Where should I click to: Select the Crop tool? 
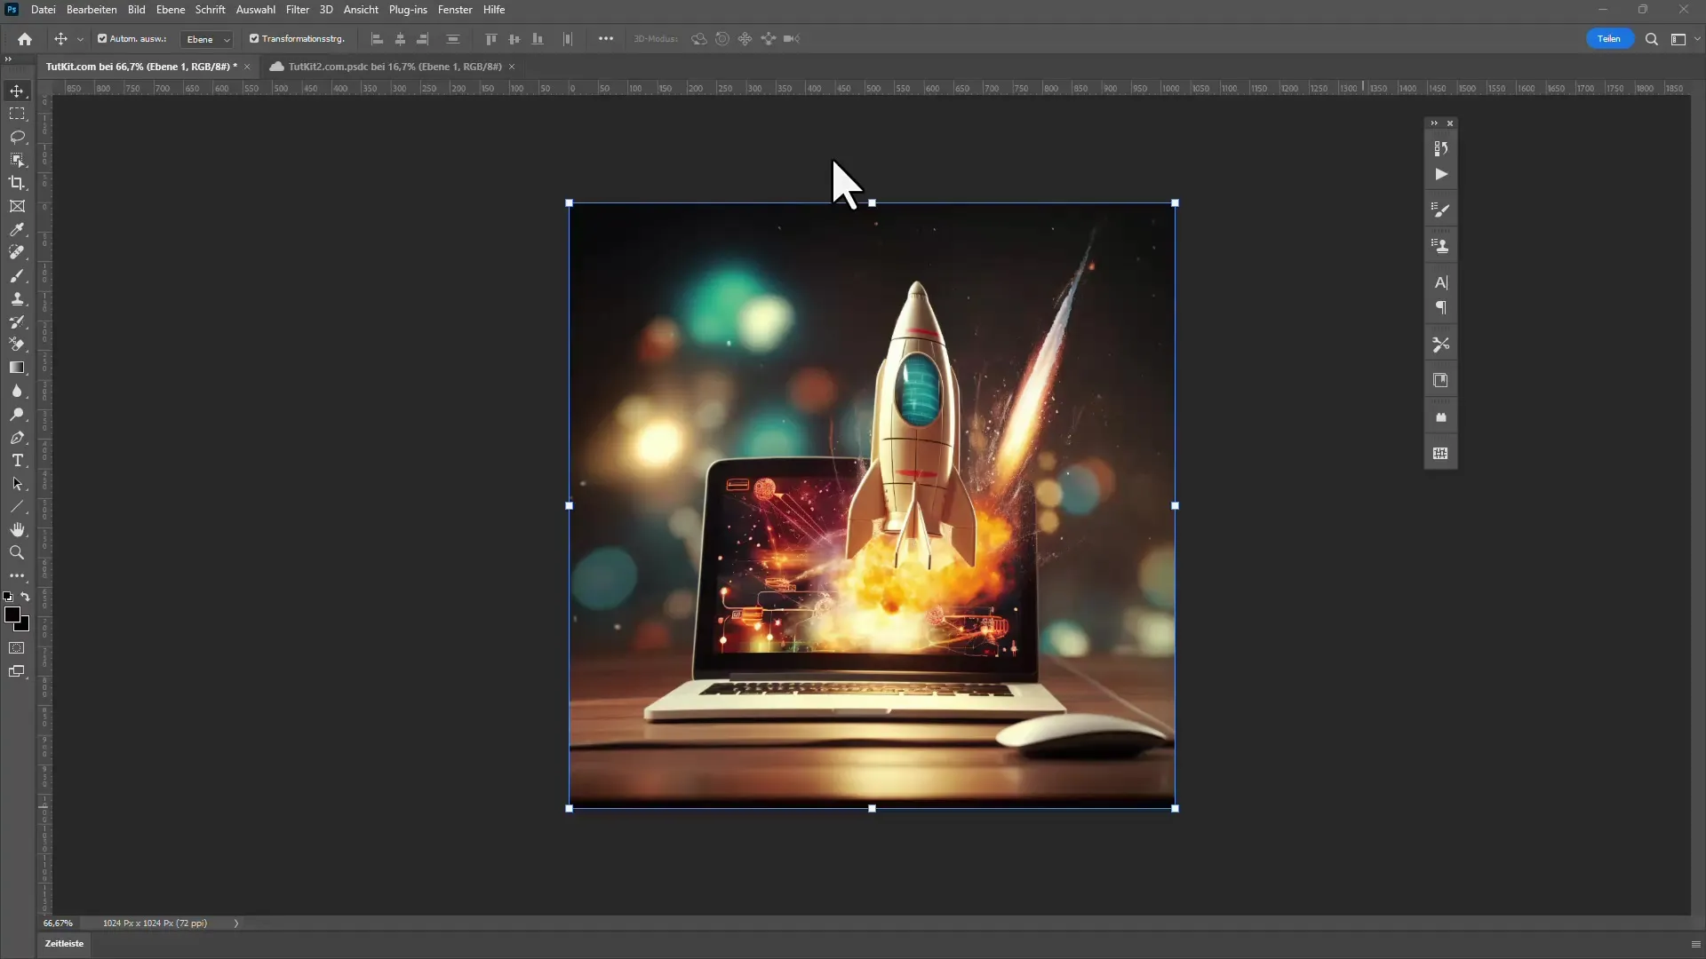(x=17, y=184)
